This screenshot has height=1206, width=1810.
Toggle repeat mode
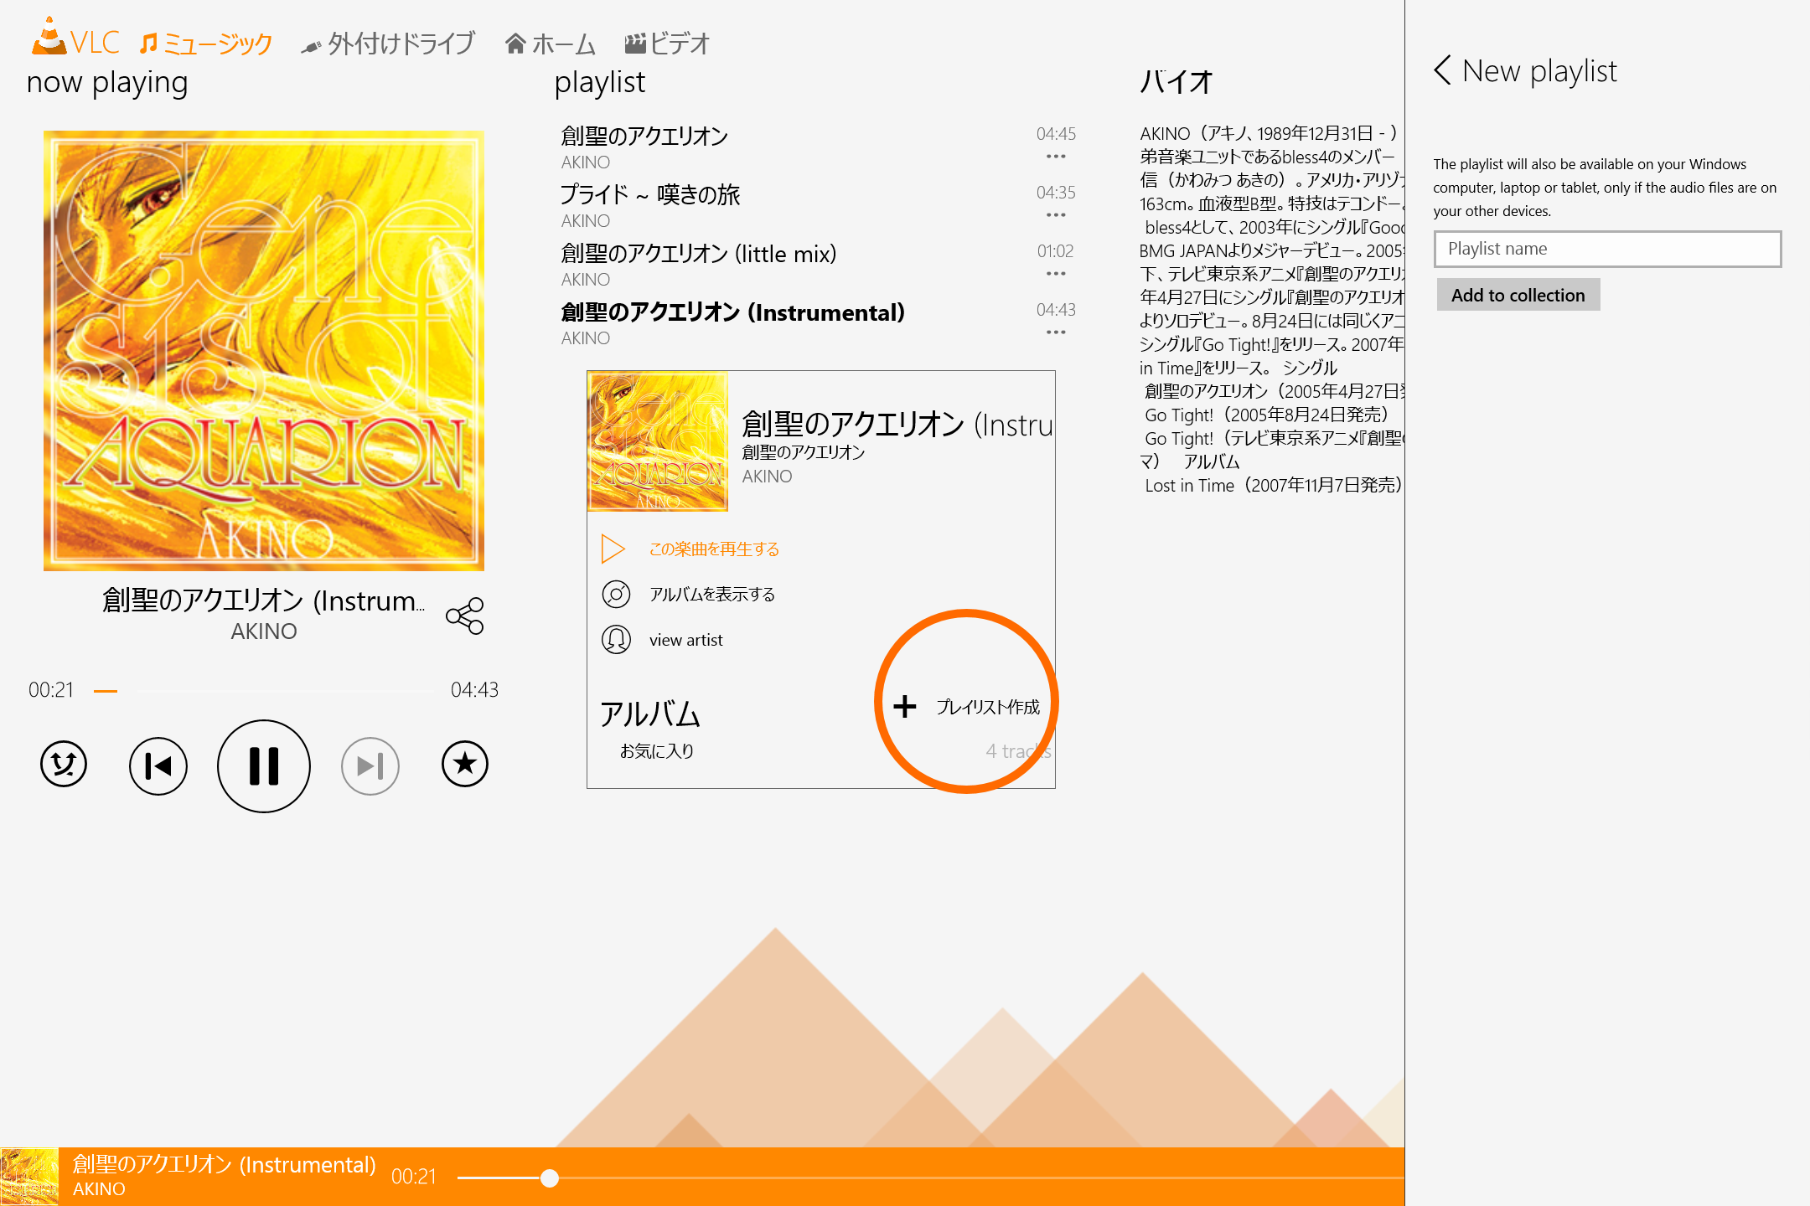[63, 765]
